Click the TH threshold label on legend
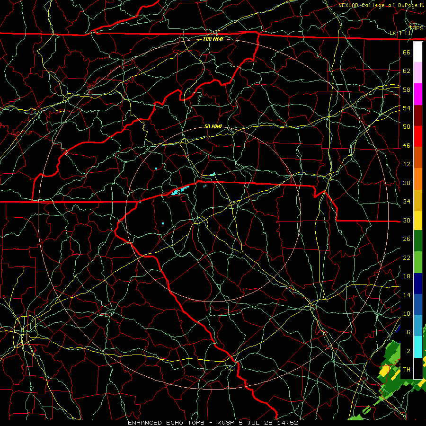 (407, 370)
